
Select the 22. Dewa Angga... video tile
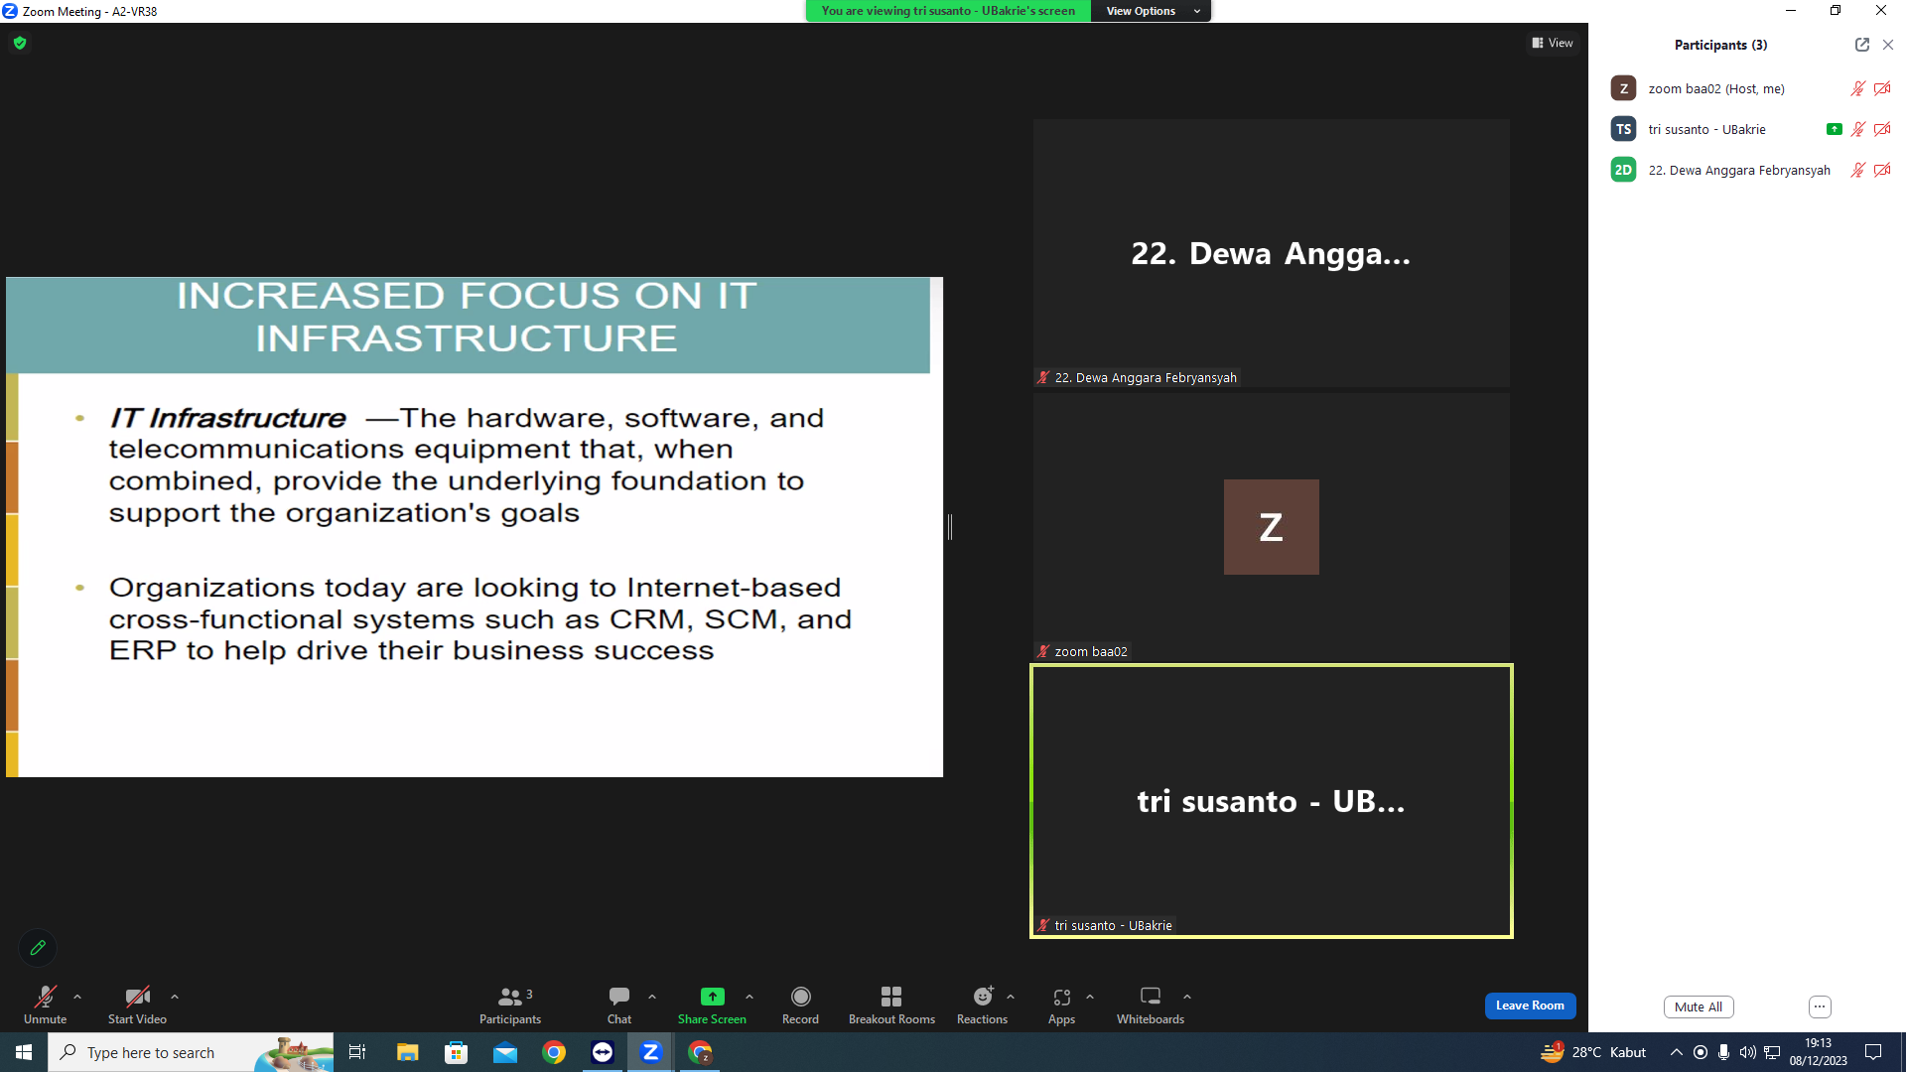pos(1271,253)
